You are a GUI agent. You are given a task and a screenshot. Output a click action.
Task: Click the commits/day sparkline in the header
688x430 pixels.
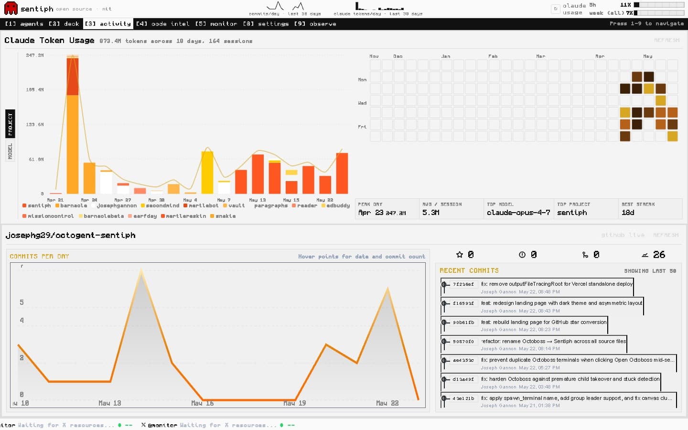click(x=286, y=6)
